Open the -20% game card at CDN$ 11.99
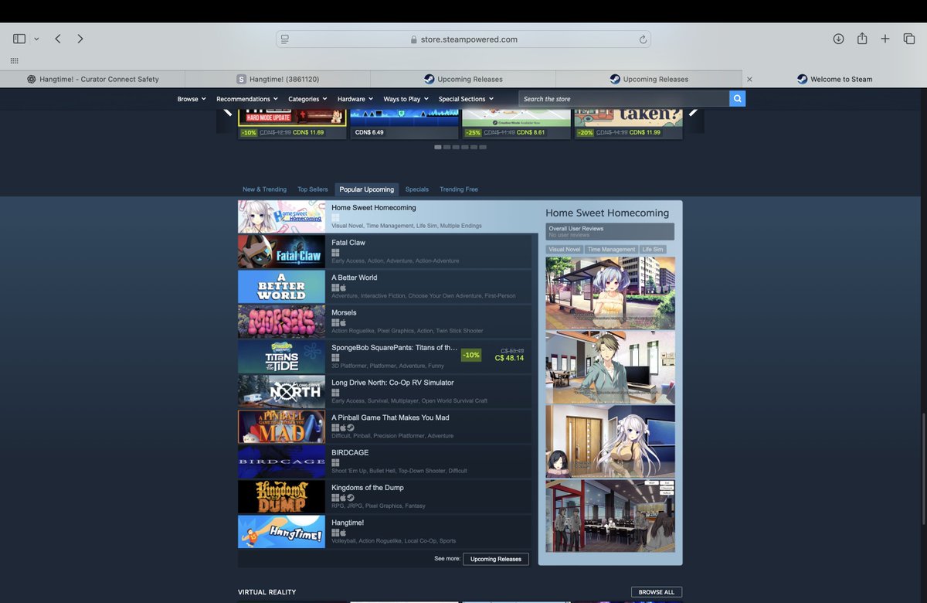 [628, 124]
